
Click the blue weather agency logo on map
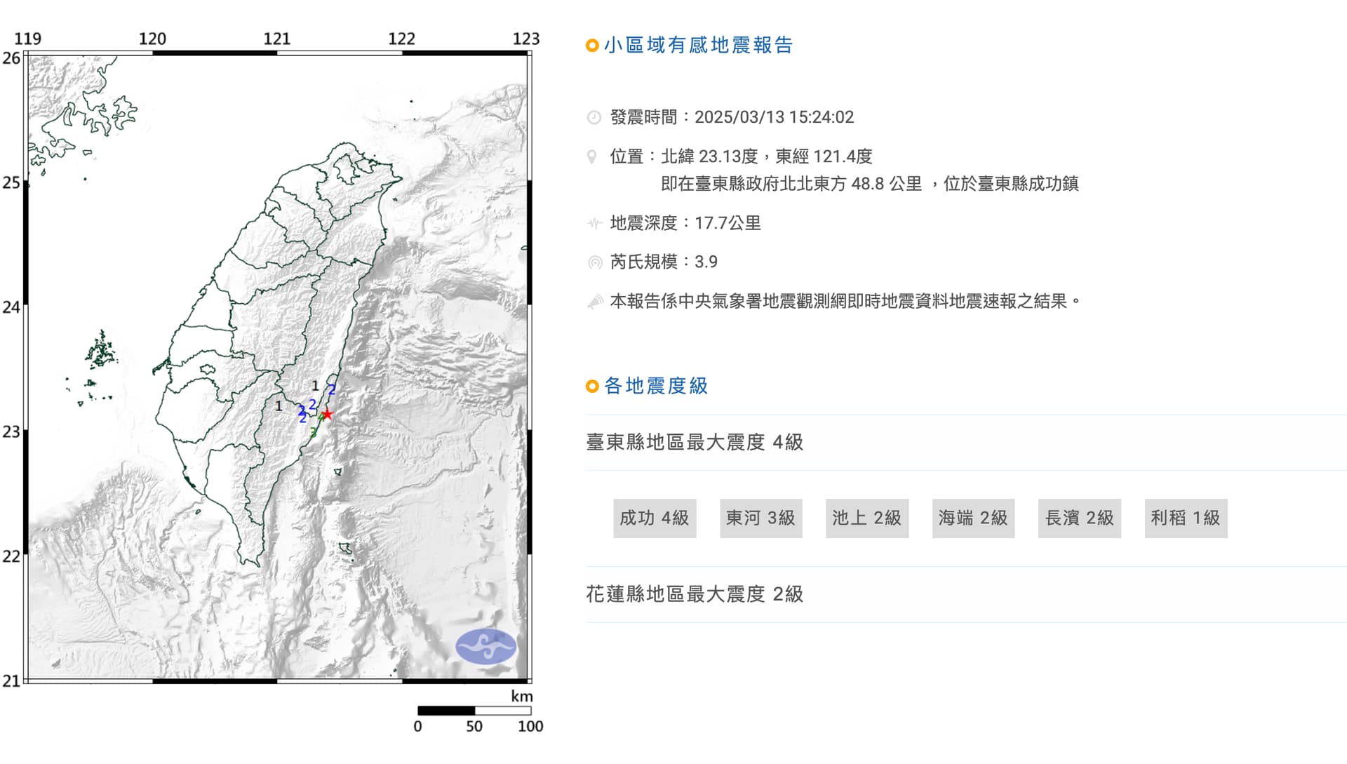click(x=485, y=646)
